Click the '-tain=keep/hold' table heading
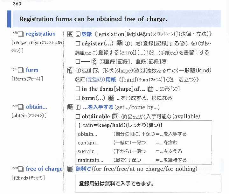The height and width of the screenshot is (194, 229). (120, 125)
